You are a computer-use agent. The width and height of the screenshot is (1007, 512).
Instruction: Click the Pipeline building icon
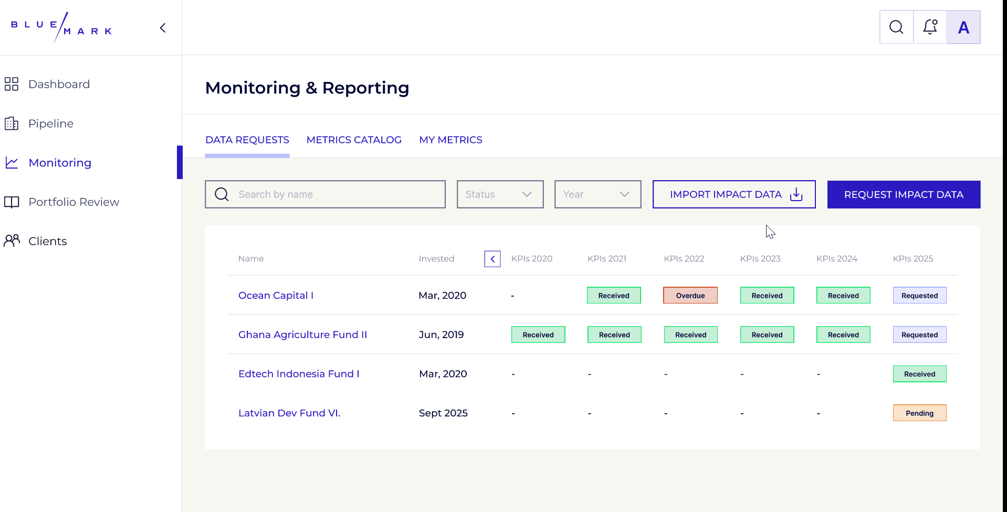12,123
